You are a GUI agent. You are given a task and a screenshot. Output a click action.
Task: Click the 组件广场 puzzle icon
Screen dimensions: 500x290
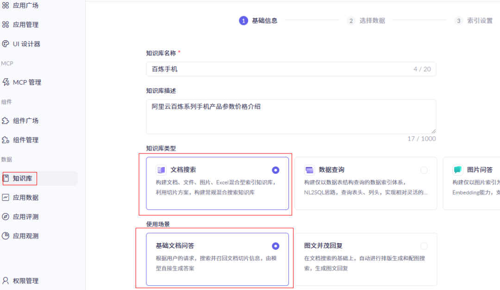[x=6, y=120]
